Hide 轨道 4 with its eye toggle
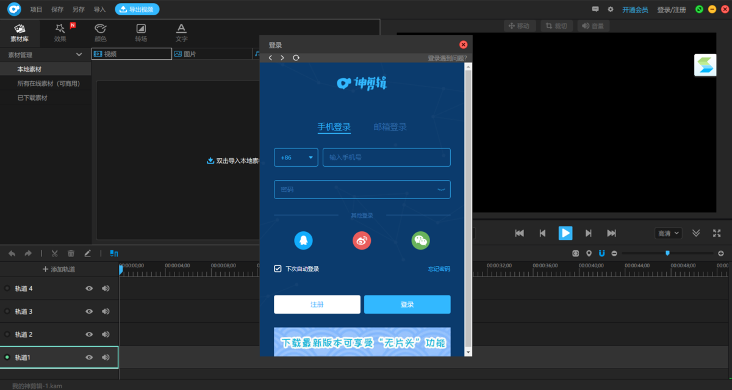 point(88,288)
